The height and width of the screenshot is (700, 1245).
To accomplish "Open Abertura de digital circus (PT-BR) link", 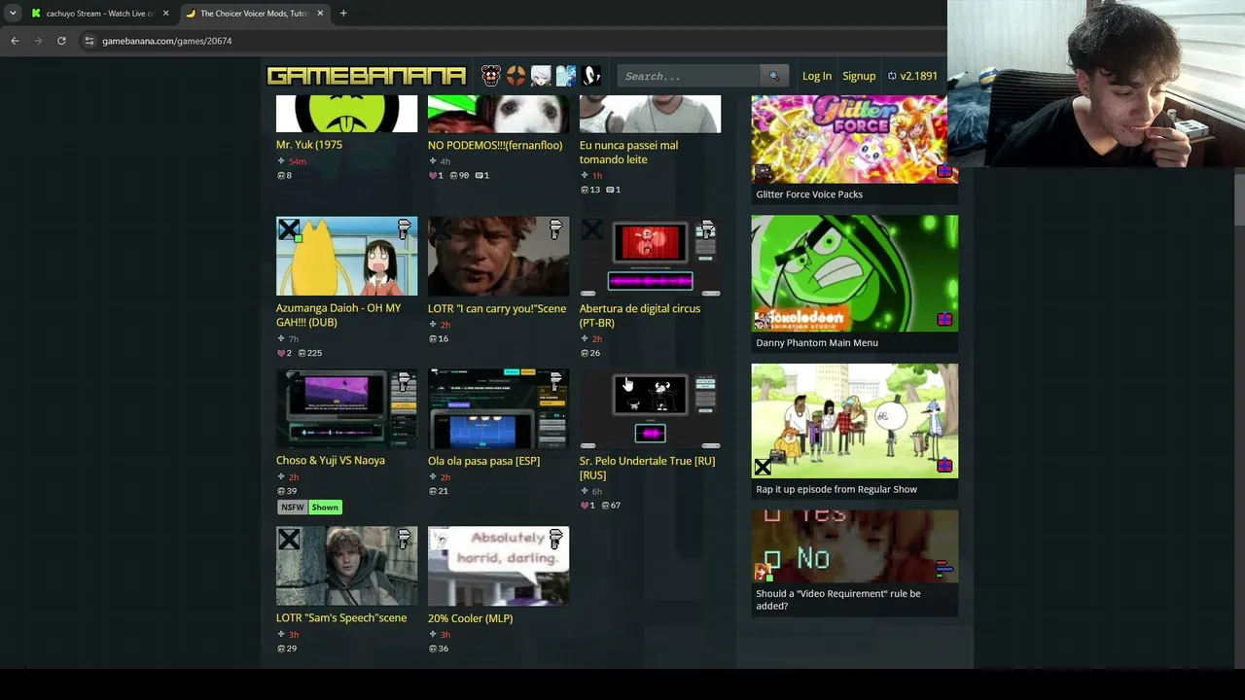I will tap(640, 315).
